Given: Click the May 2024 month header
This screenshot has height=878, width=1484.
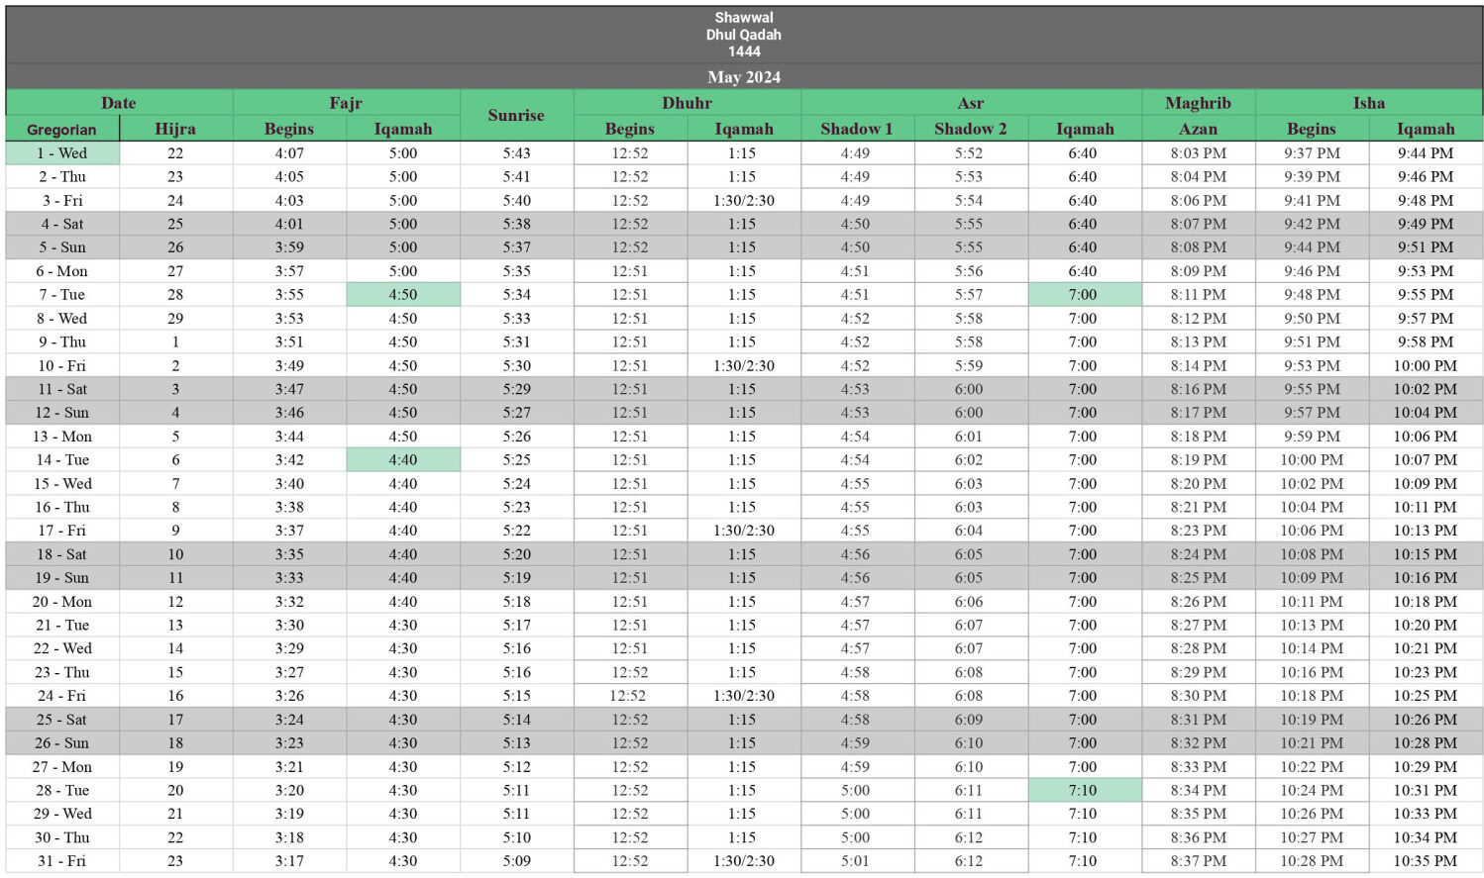Looking at the screenshot, I should tap(743, 77).
